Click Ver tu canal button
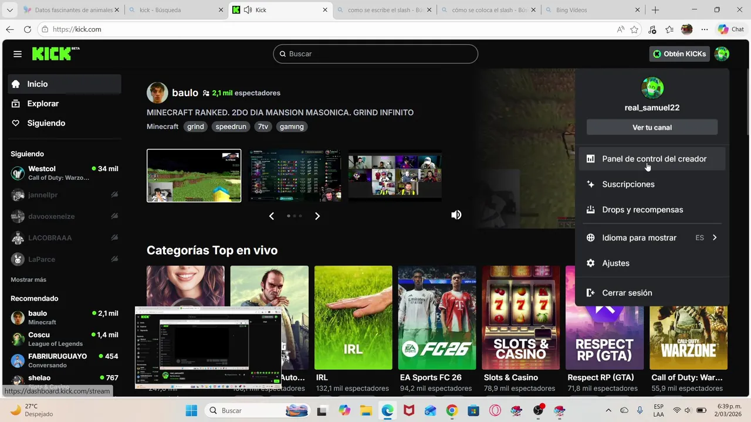The image size is (751, 422). [652, 127]
